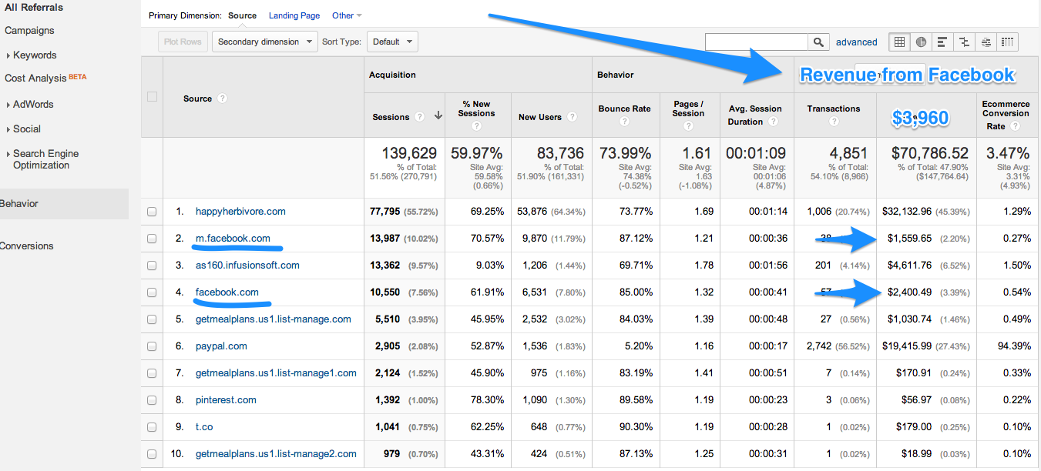Open the paypal.com source link
This screenshot has width=1041, height=471.
click(x=221, y=346)
